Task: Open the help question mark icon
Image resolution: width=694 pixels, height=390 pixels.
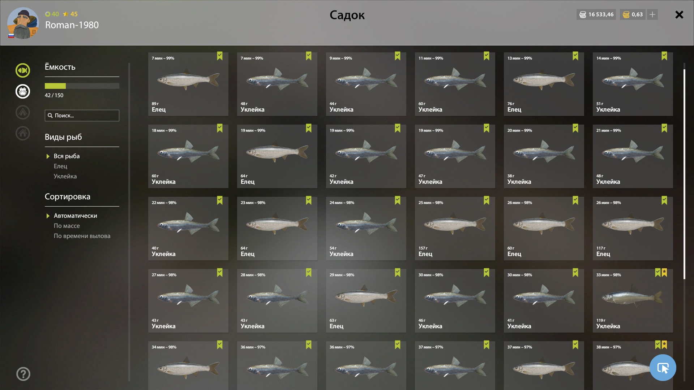Action: pyautogui.click(x=23, y=374)
